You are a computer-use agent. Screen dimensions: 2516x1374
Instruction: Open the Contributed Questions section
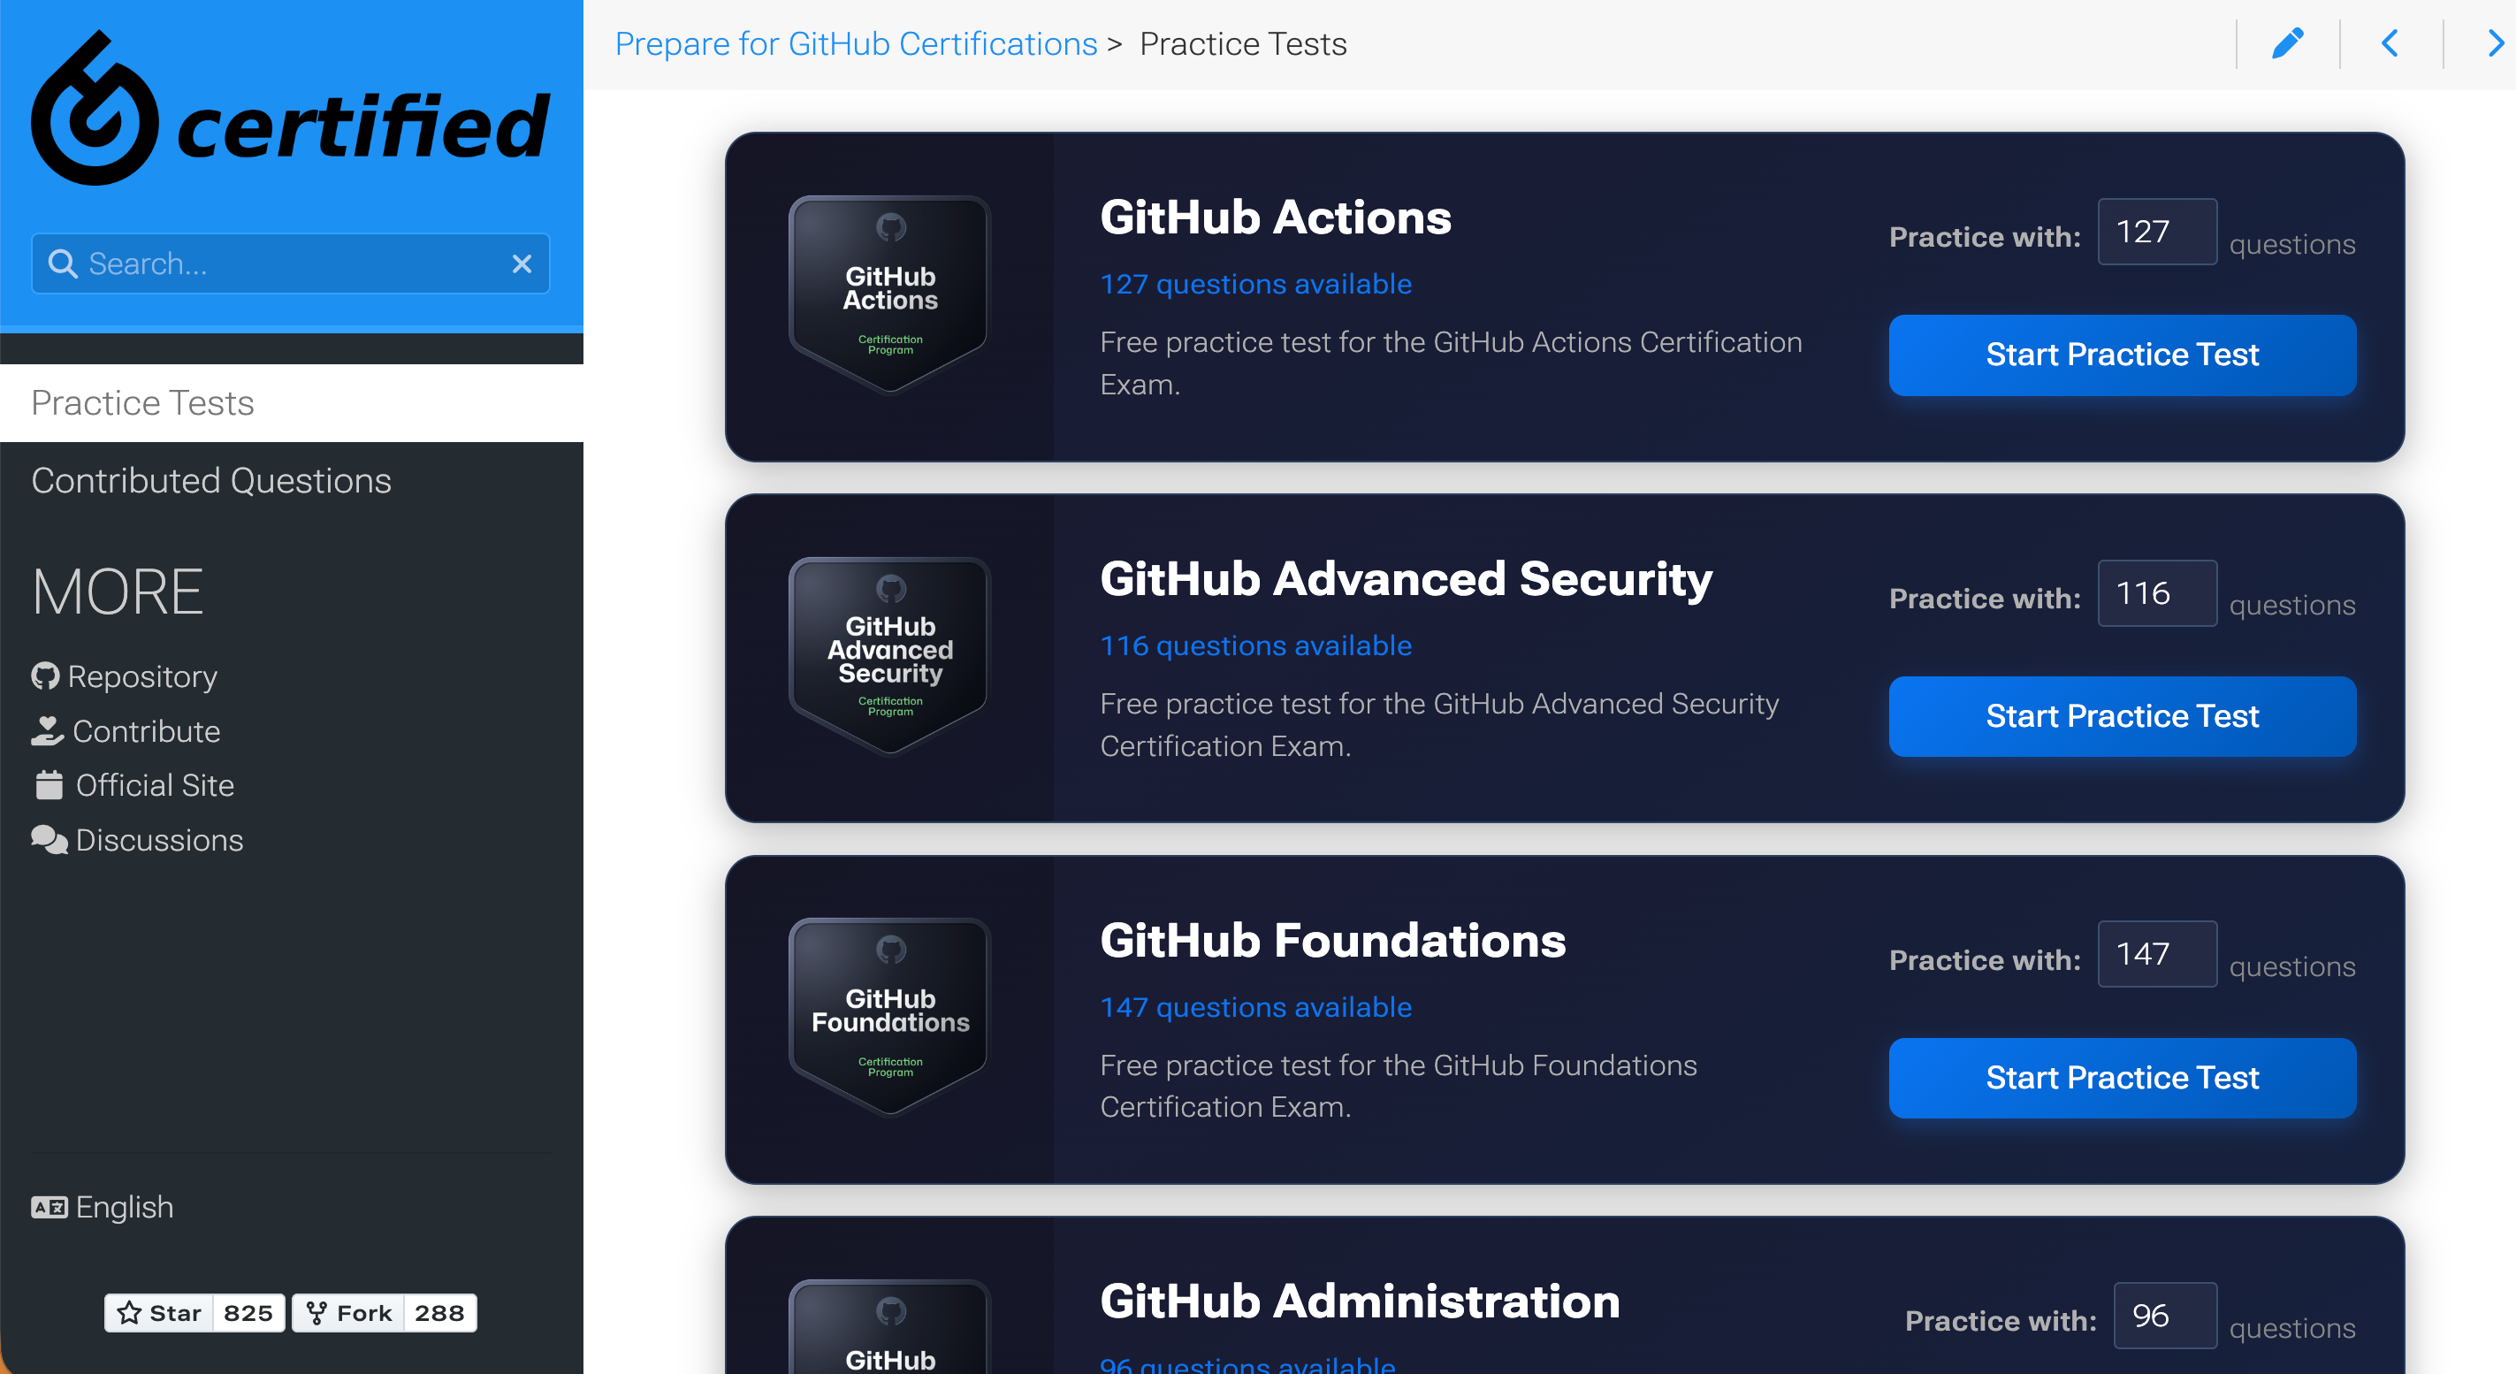pyautogui.click(x=211, y=479)
